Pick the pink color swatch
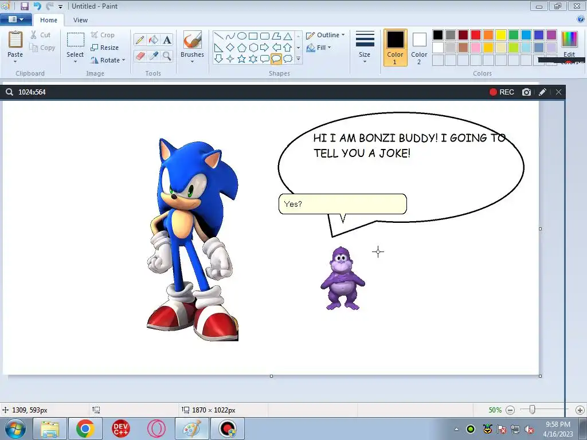Image resolution: width=587 pixels, height=440 pixels. pos(476,48)
